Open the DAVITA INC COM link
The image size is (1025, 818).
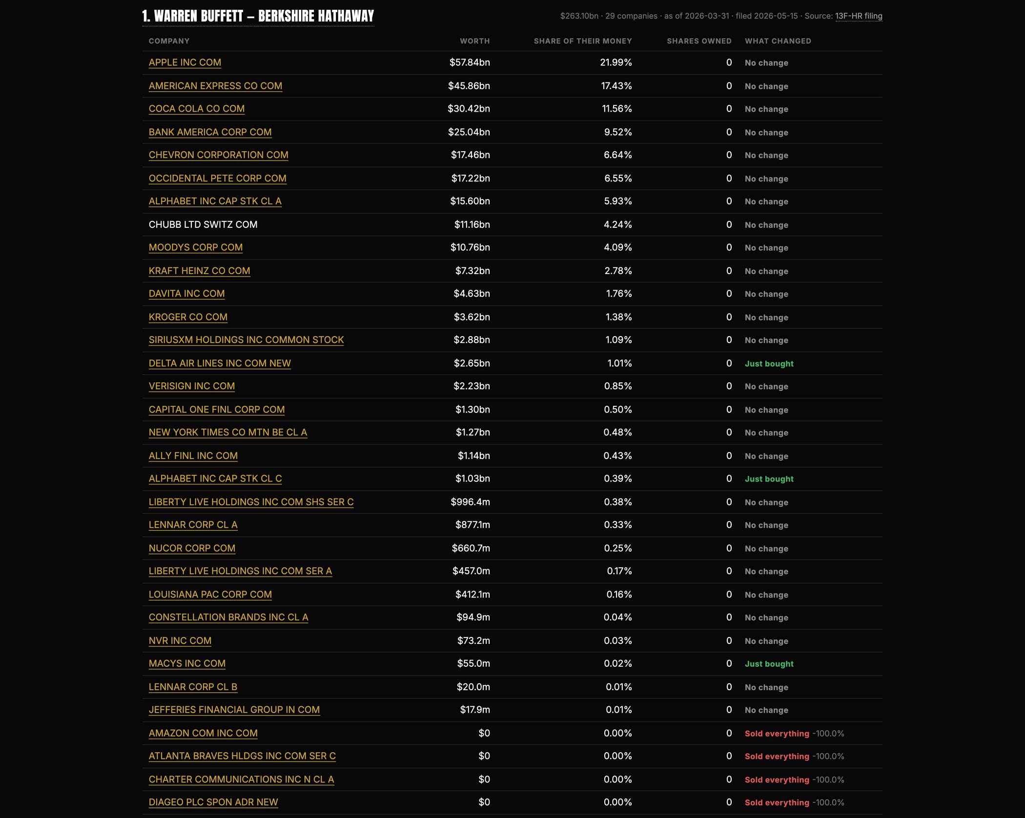pos(187,294)
